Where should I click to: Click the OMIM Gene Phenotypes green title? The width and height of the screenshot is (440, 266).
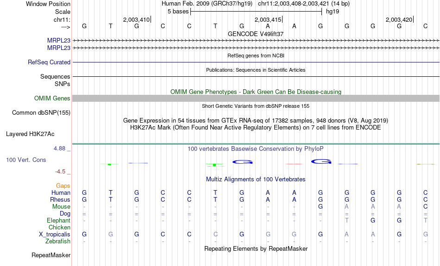[256, 92]
